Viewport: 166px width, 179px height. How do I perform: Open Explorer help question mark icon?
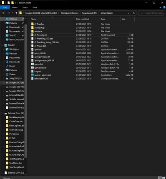pyautogui.click(x=164, y=7)
